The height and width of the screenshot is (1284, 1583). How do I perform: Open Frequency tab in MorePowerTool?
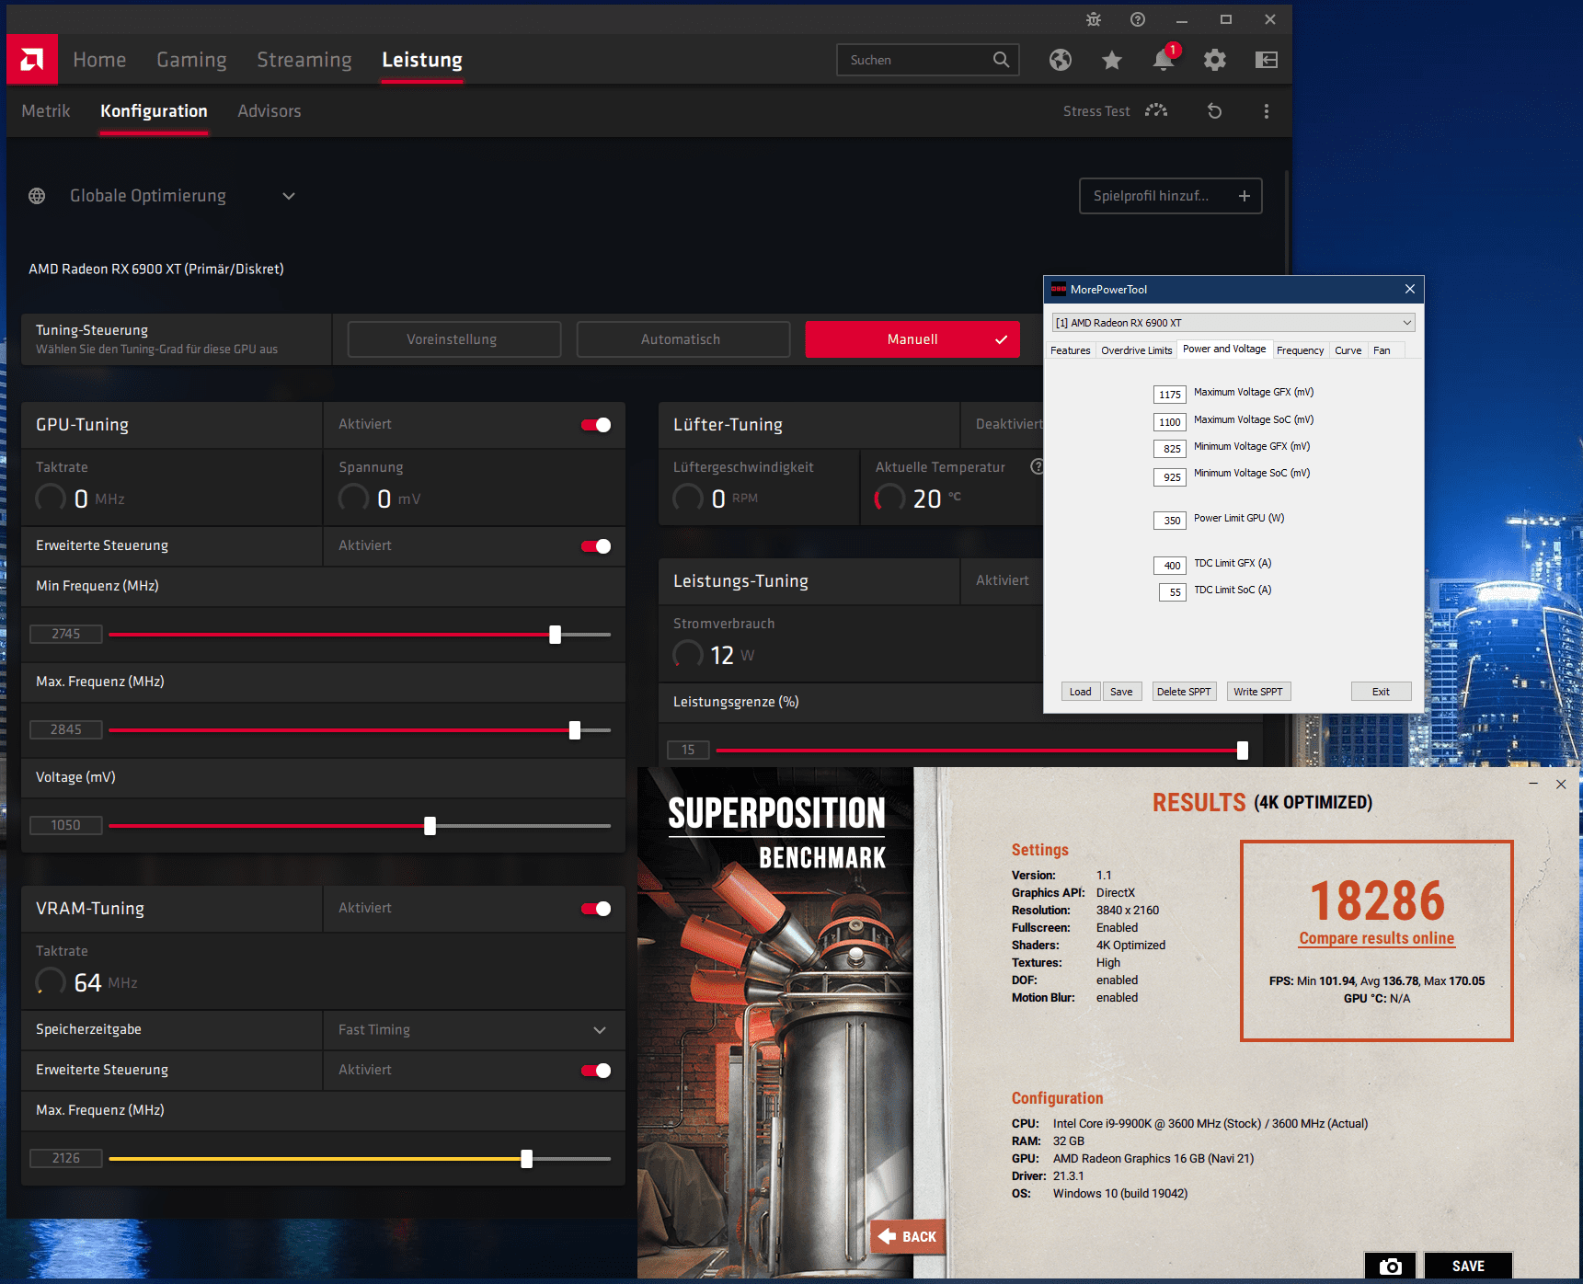click(1300, 350)
